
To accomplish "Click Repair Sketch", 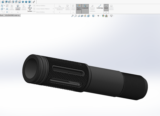I will click(67, 7).
